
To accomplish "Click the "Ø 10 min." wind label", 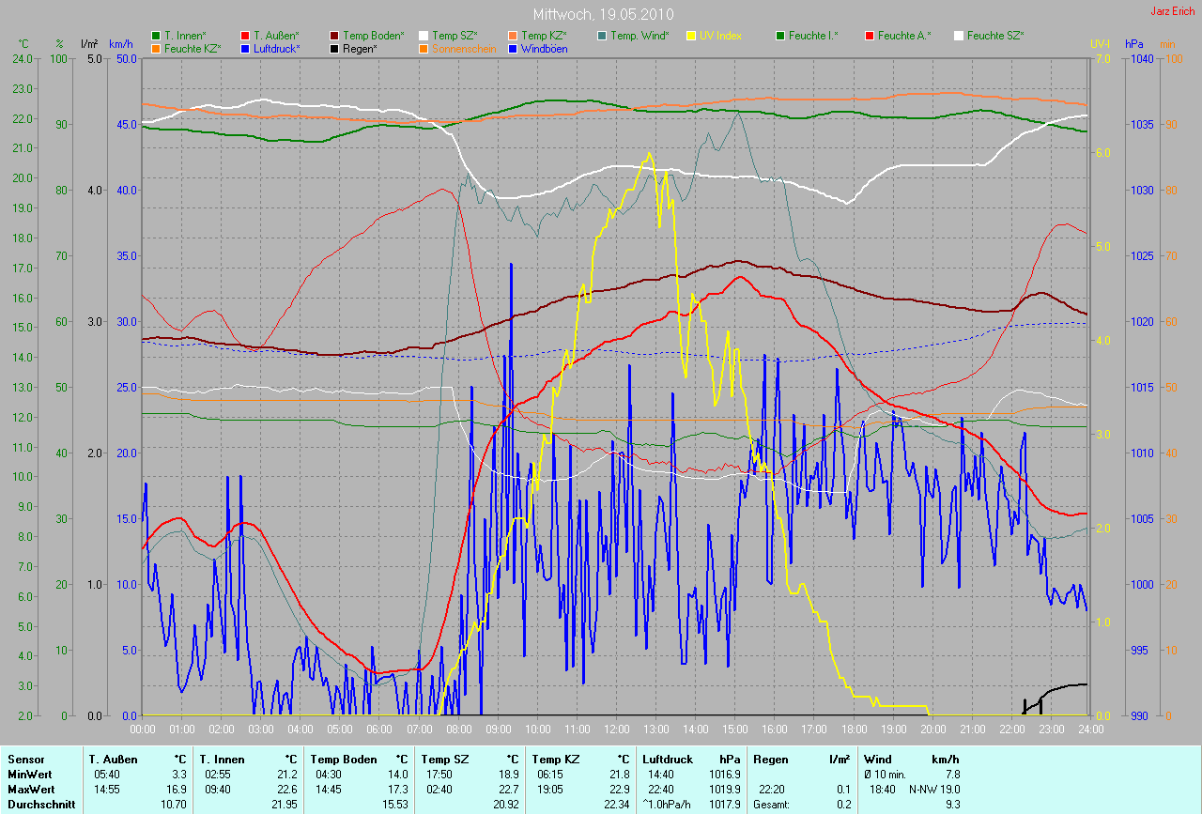I will pos(885,775).
